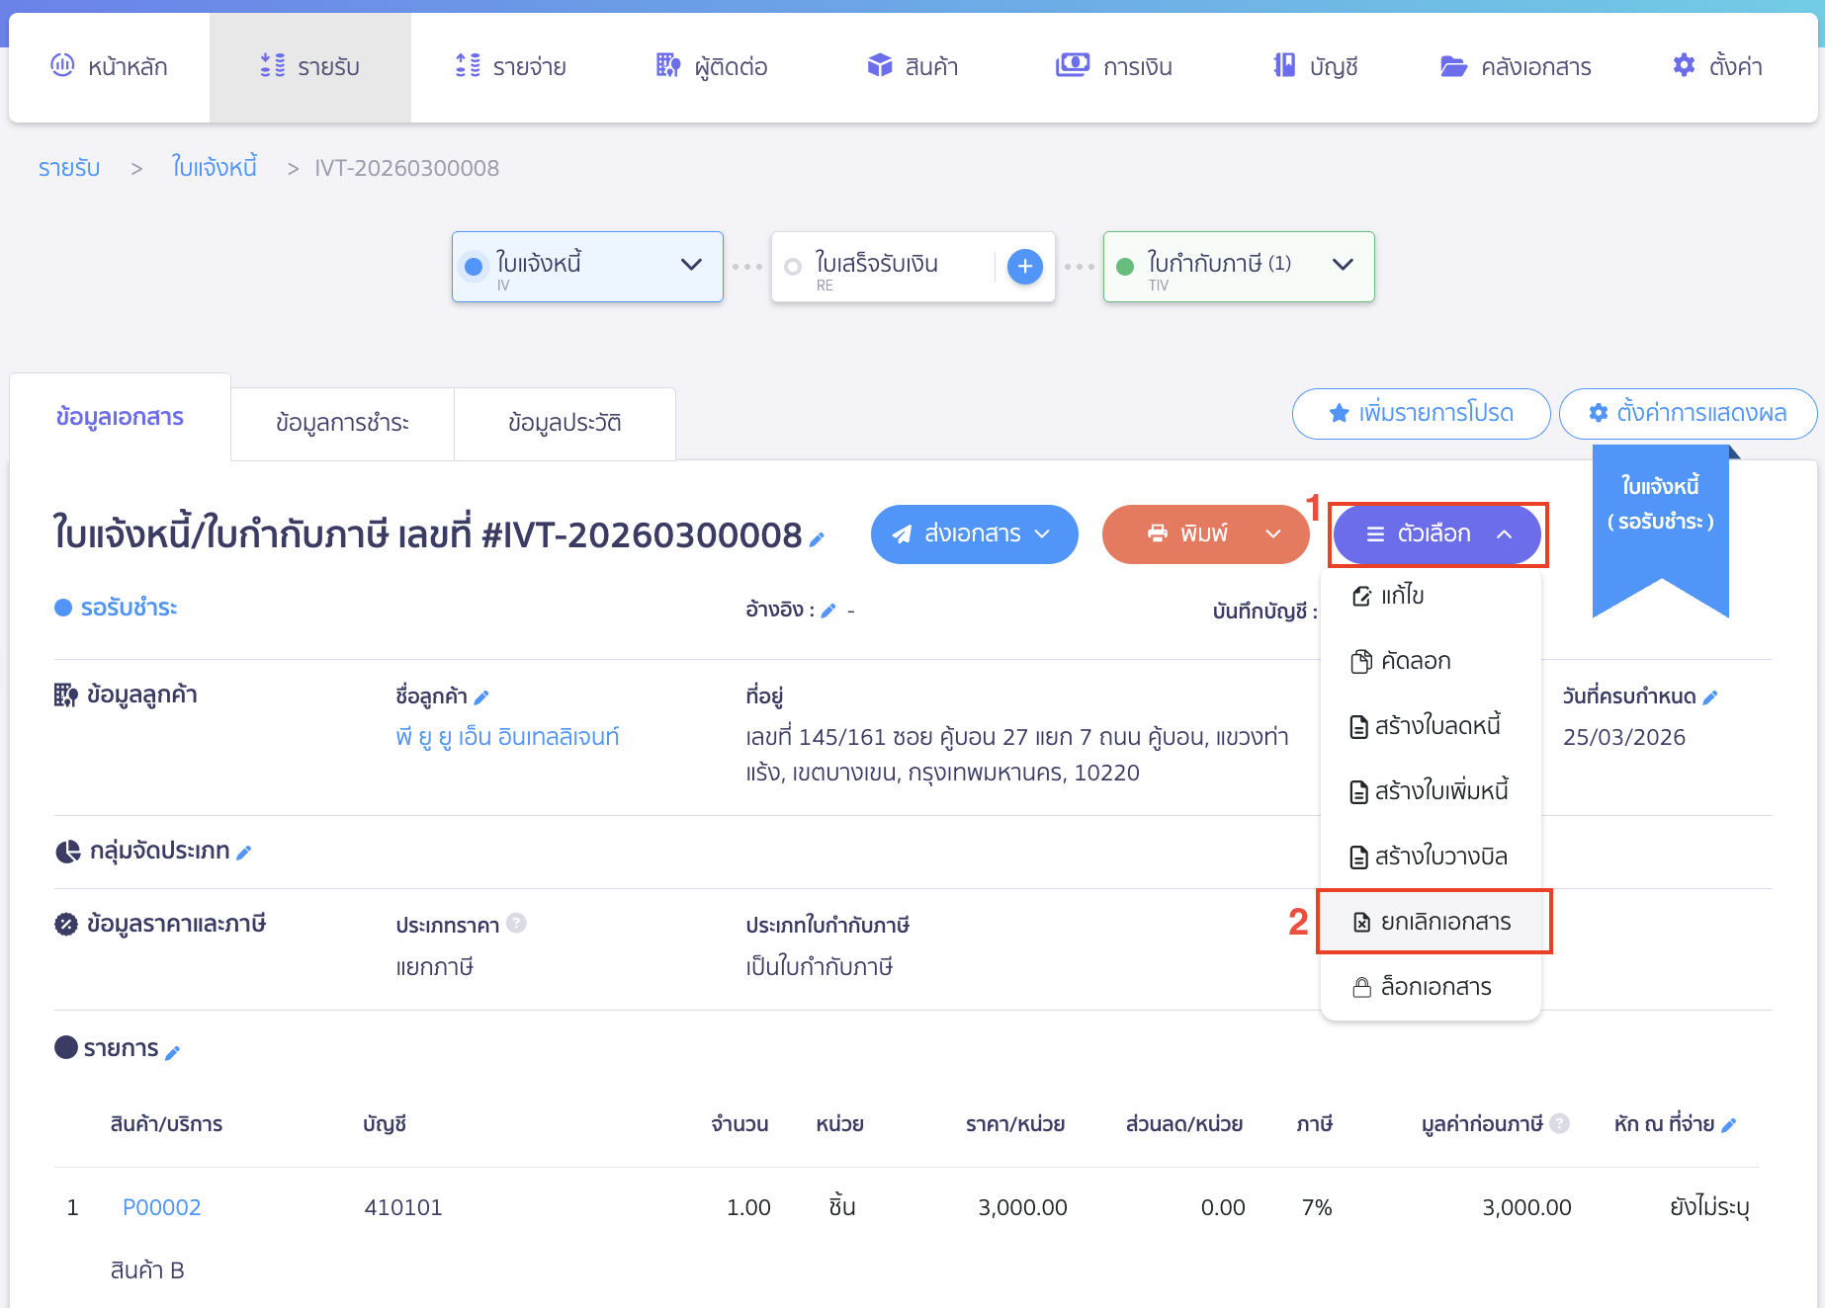
Task: Click the pencil icon beside the invoice number
Action: tap(817, 539)
